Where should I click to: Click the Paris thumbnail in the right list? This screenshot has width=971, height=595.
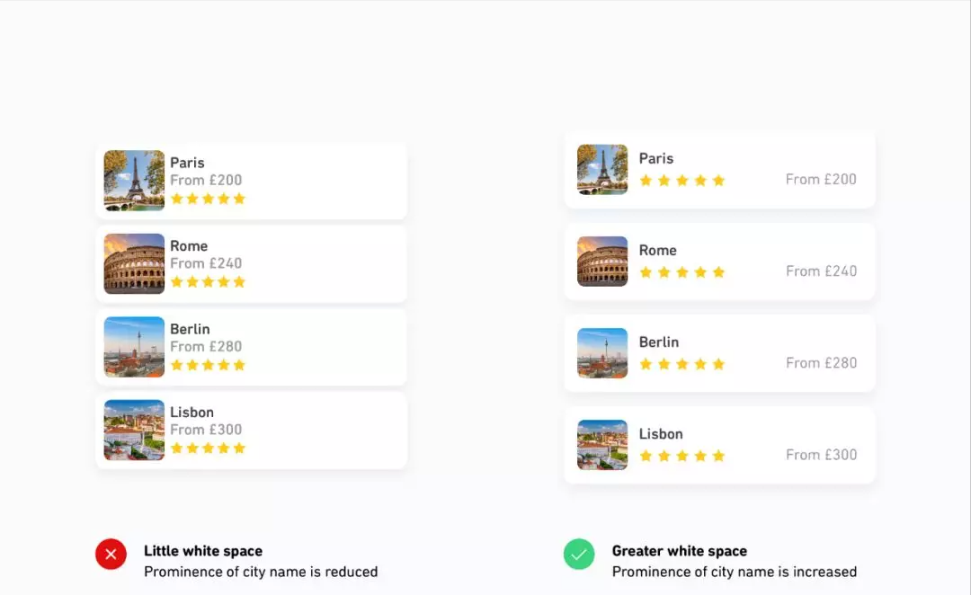pyautogui.click(x=602, y=170)
